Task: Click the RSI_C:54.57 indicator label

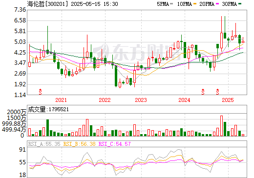Action: pyautogui.click(x=115, y=144)
